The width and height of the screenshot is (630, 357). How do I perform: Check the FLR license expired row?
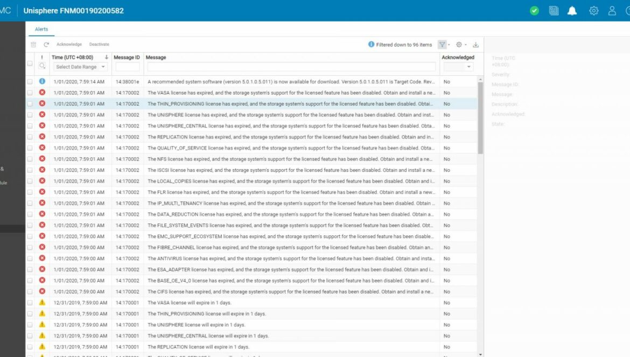pyautogui.click(x=30, y=192)
